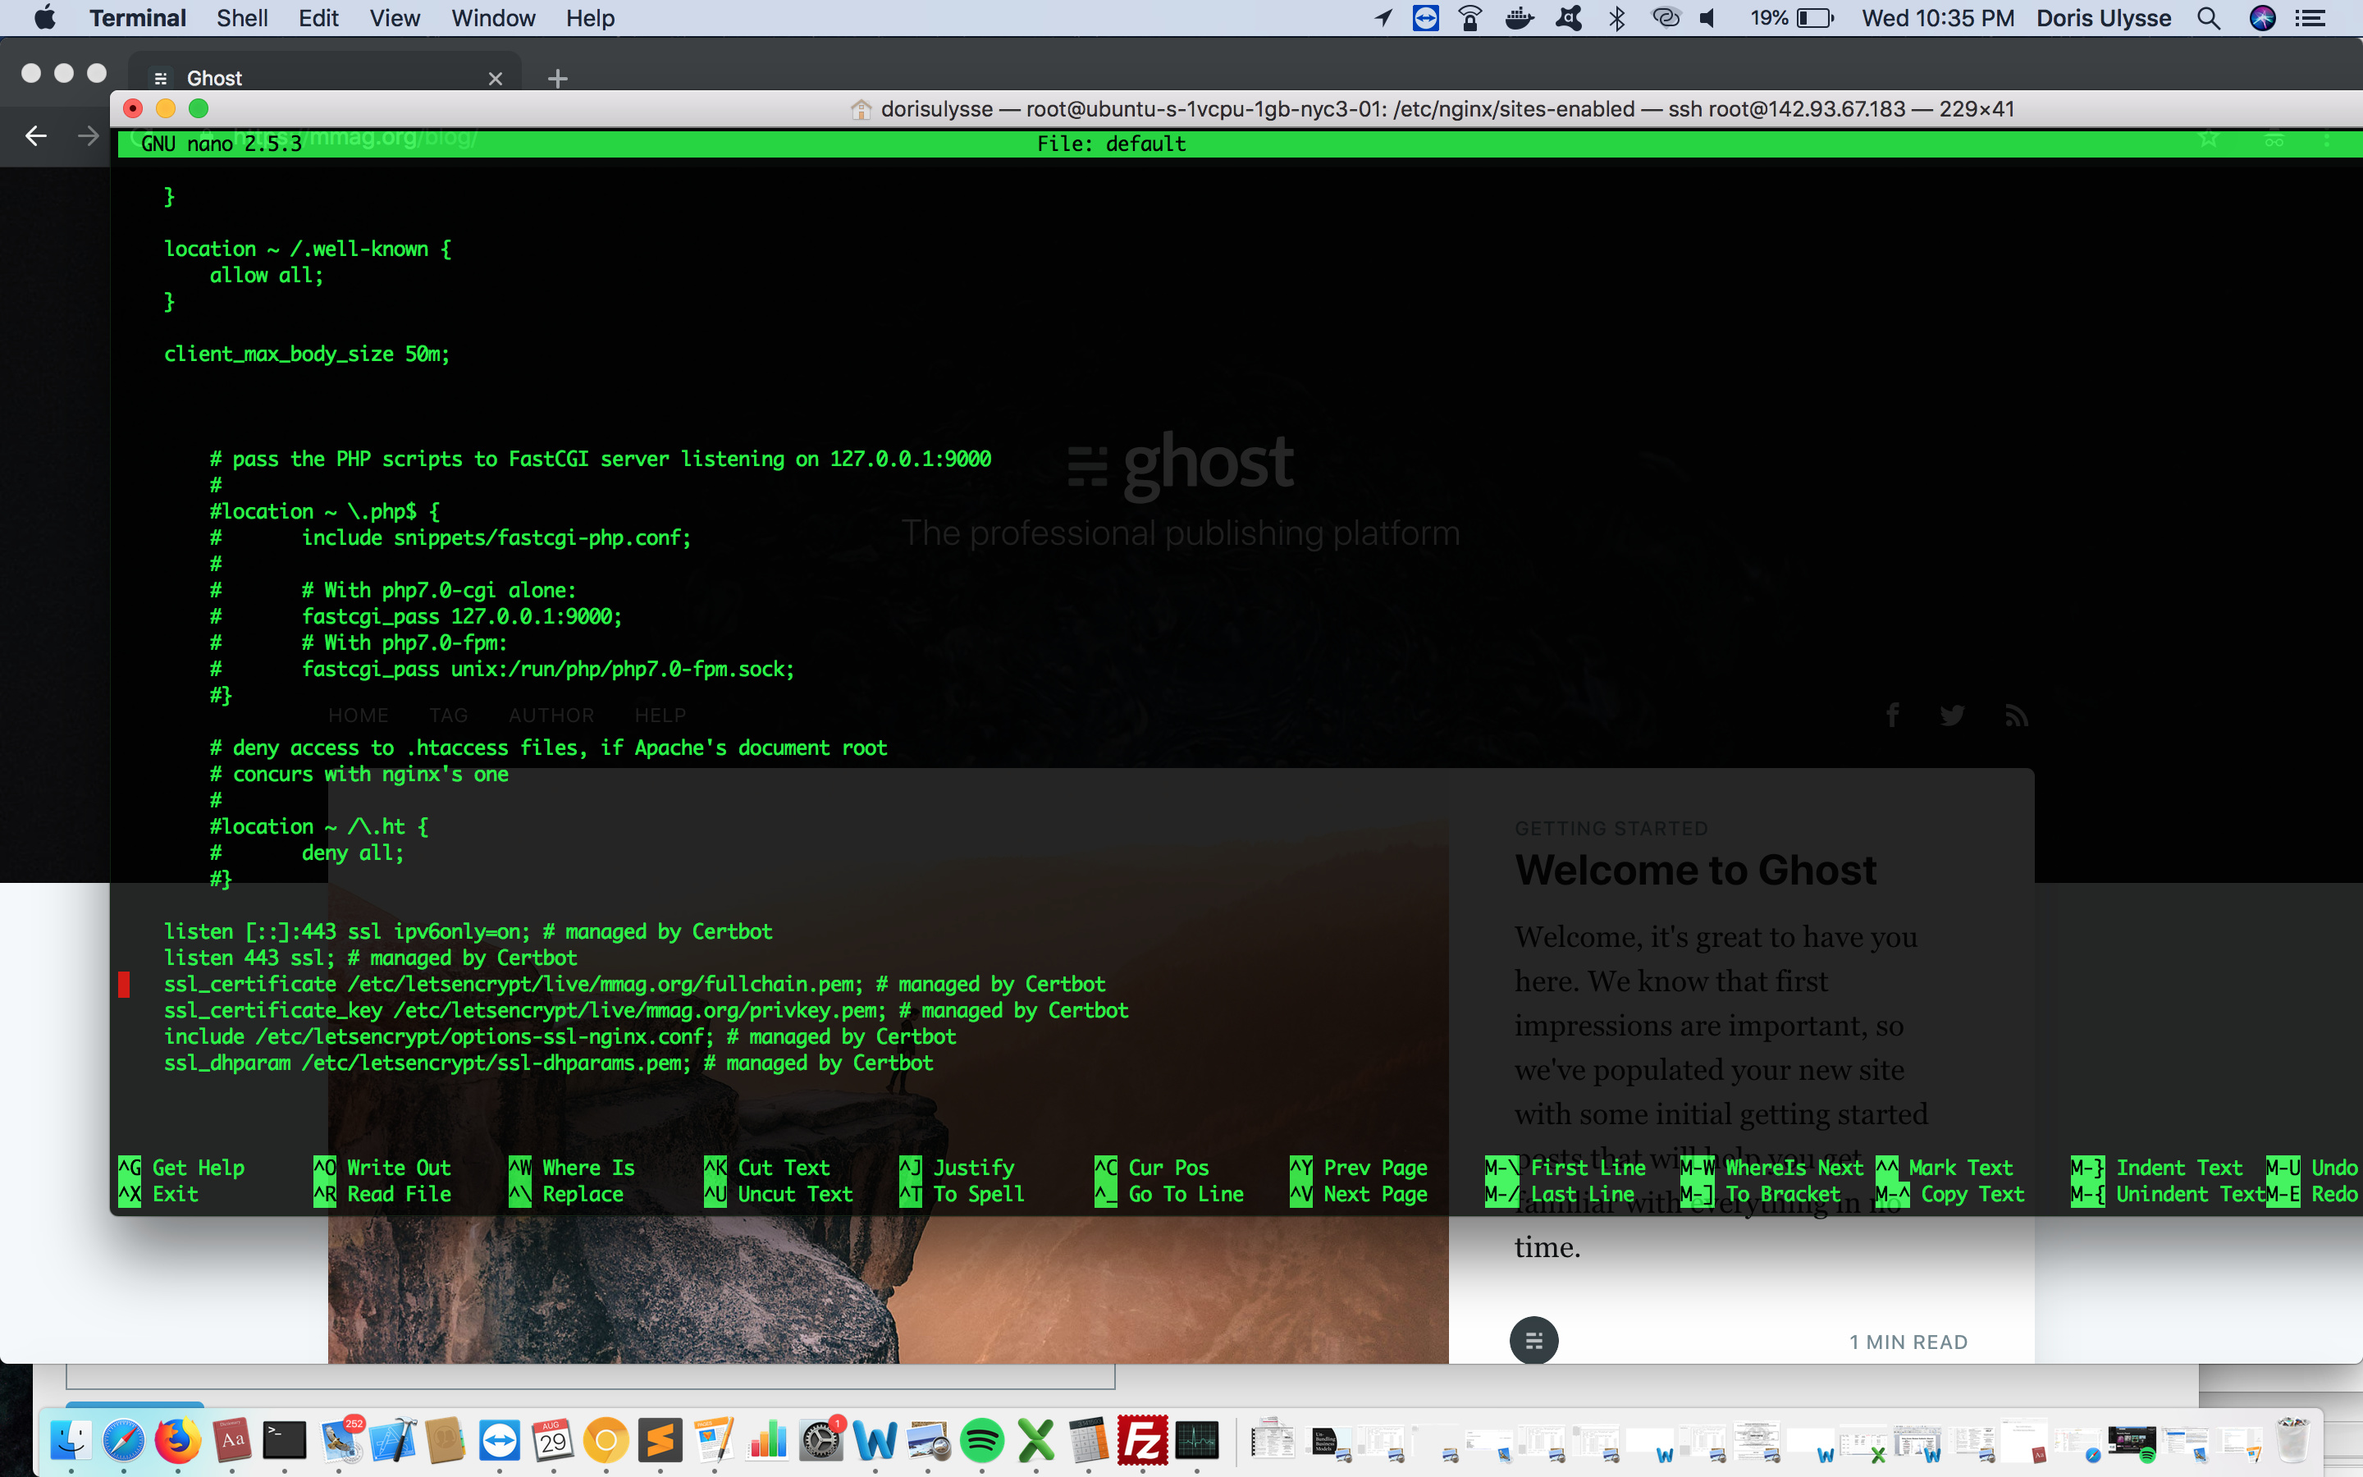Open Dictionary from the Dock
This screenshot has height=1477, width=2363.
pyautogui.click(x=231, y=1440)
